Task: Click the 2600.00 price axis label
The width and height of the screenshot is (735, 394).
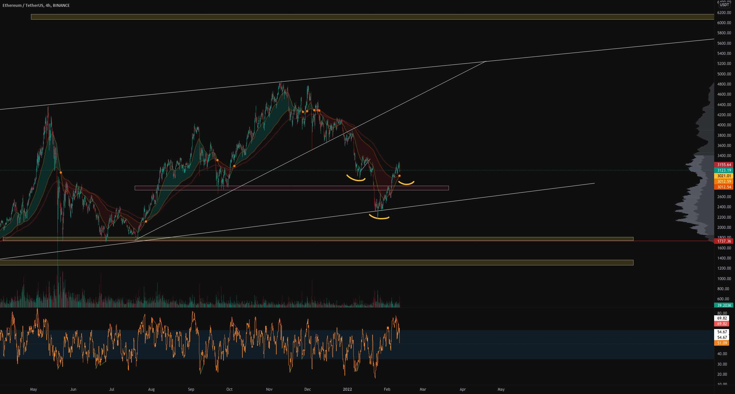Action: [724, 197]
